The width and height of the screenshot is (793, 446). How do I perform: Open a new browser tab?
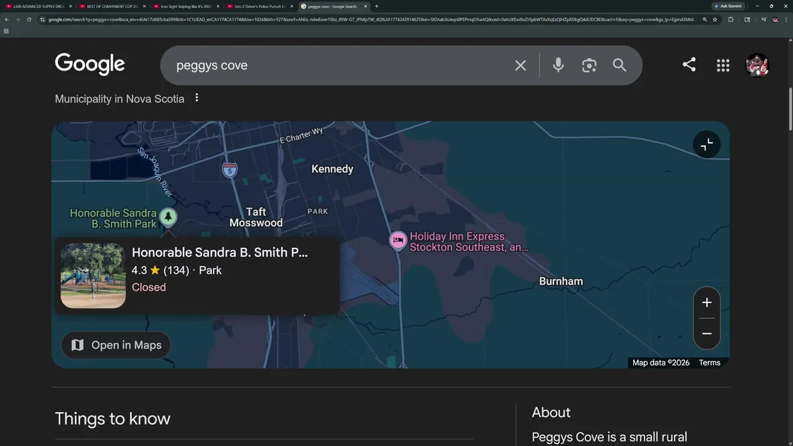click(x=377, y=6)
